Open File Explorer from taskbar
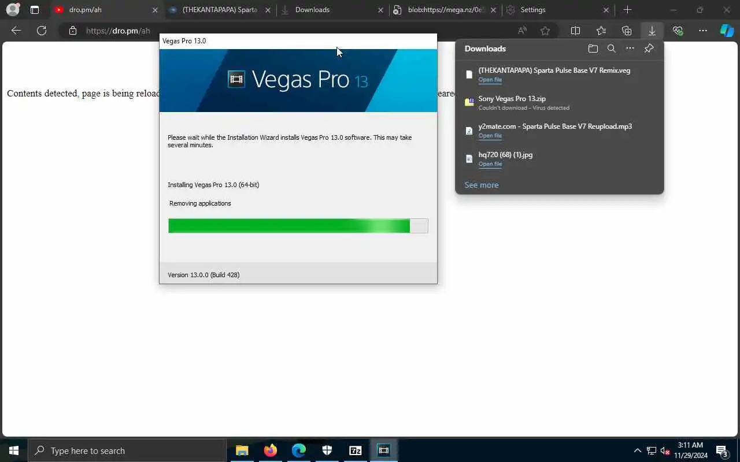This screenshot has width=740, height=462. pos(242,450)
